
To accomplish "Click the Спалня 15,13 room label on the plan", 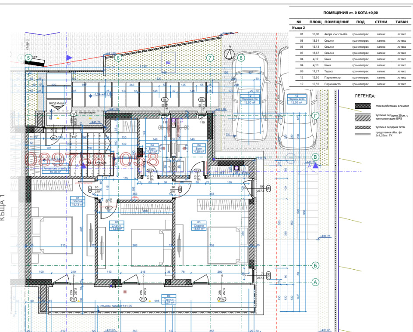I will (x=78, y=201).
